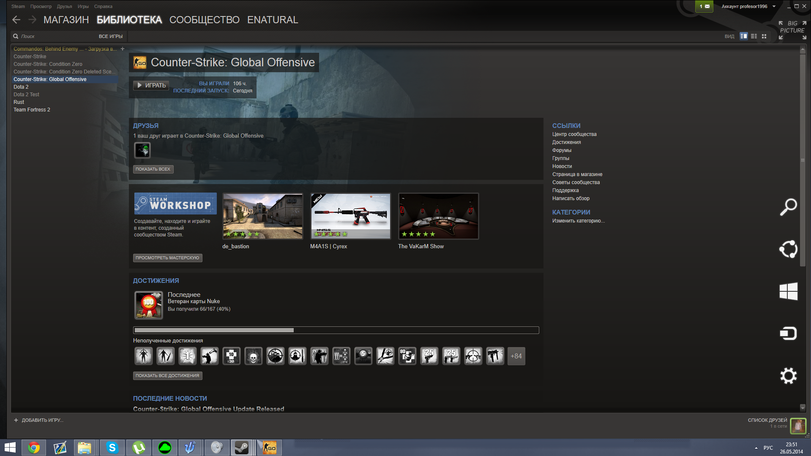Switch to detail view mode
811x456 pixels.
pyautogui.click(x=744, y=36)
